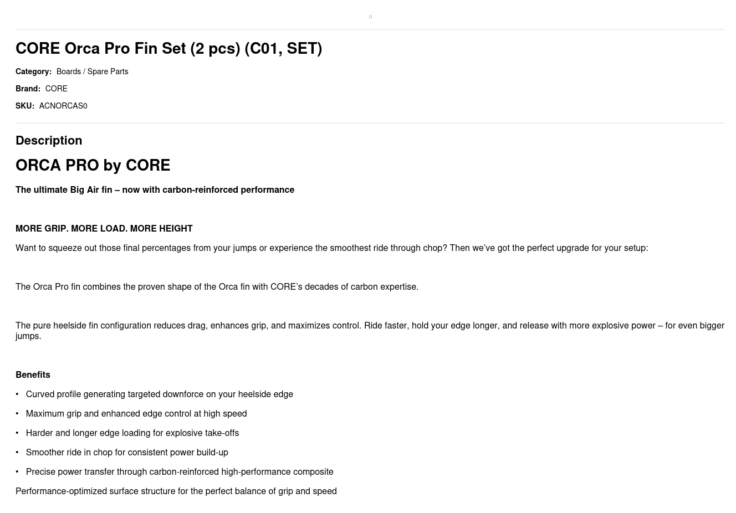Click the MORE GRIP. MORE LOAD. subheading
The width and height of the screenshot is (736, 513).
104,229
